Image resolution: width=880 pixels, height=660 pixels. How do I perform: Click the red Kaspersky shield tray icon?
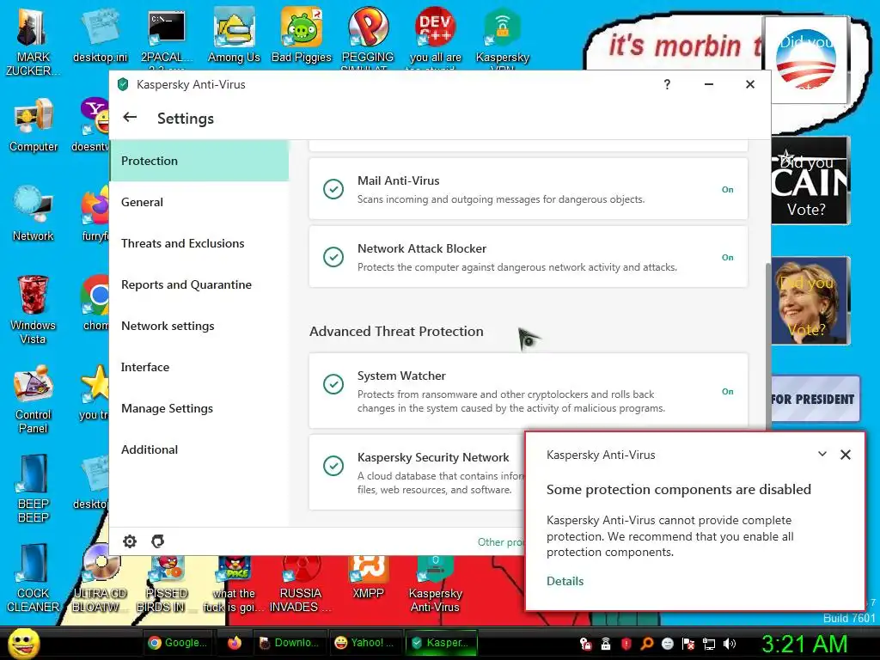coord(626,644)
